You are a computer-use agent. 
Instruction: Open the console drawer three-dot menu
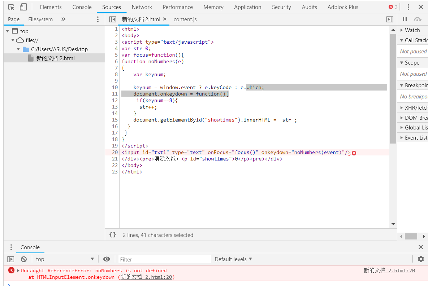(x=11, y=247)
